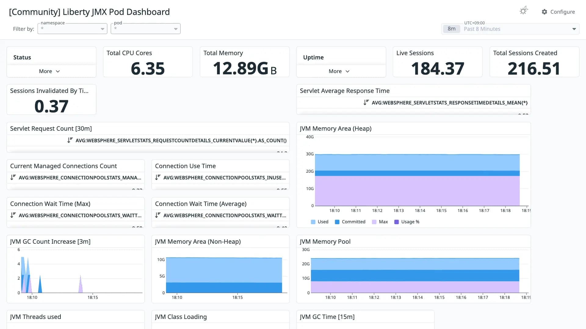The height and width of the screenshot is (329, 586).
Task: Click the sort icon in Connection Use Time
Action: [157, 177]
